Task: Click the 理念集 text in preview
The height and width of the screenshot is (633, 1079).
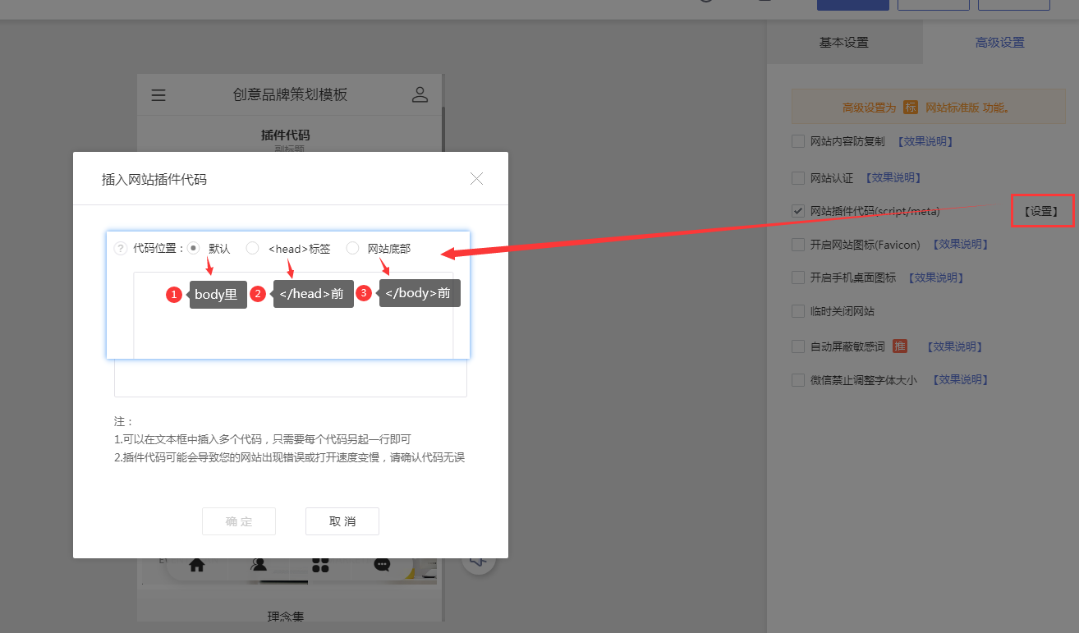Action: (285, 617)
